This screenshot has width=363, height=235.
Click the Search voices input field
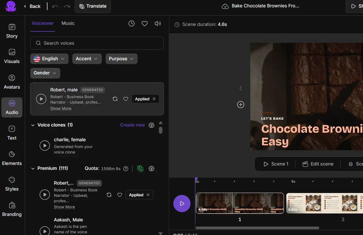(97, 43)
